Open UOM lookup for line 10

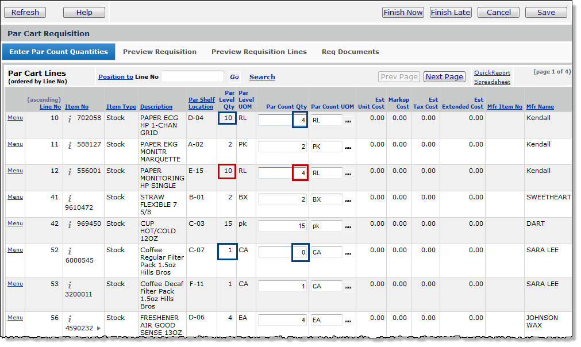point(348,121)
